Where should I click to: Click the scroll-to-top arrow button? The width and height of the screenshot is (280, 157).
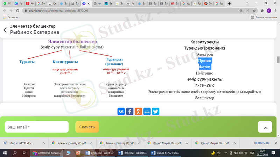pyautogui.click(x=265, y=127)
